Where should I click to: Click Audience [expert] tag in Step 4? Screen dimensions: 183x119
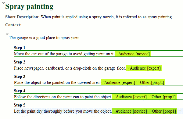[x=131, y=97]
